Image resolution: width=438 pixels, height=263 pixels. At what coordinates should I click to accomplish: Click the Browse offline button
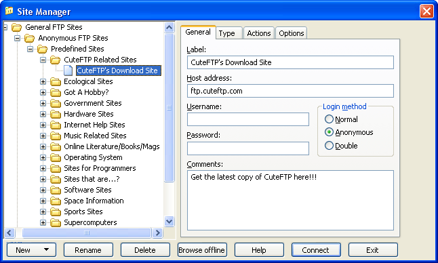tap(202, 250)
